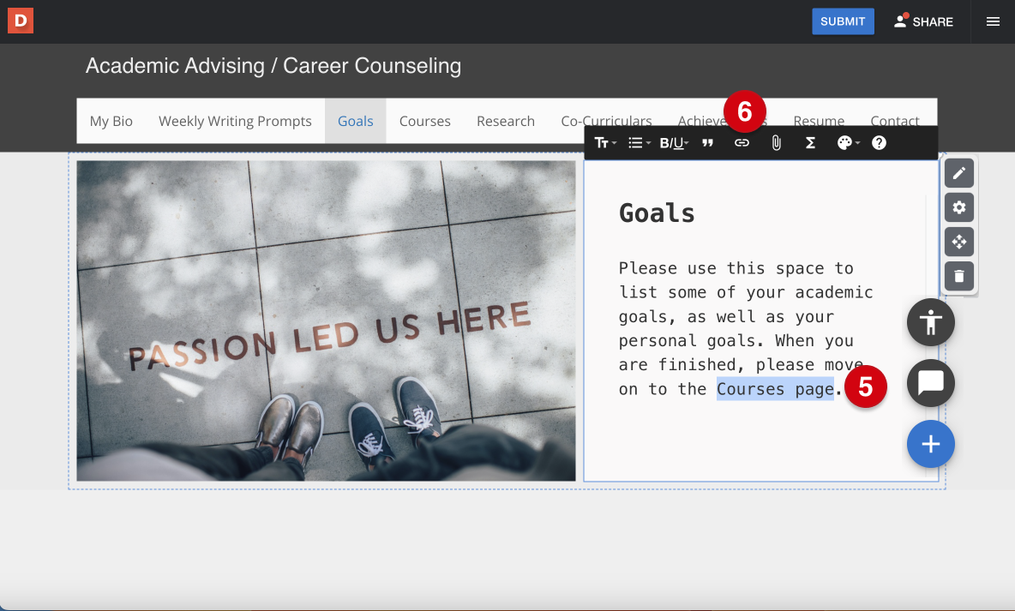Click the blue plus add button
Viewport: 1015px width, 611px height.
(x=930, y=444)
